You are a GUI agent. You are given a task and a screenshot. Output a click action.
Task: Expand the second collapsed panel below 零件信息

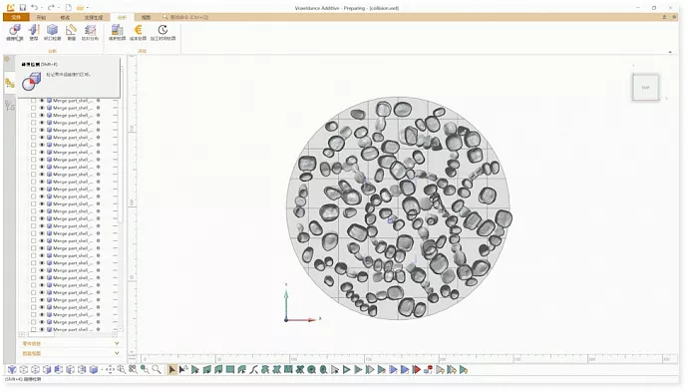[x=117, y=353]
